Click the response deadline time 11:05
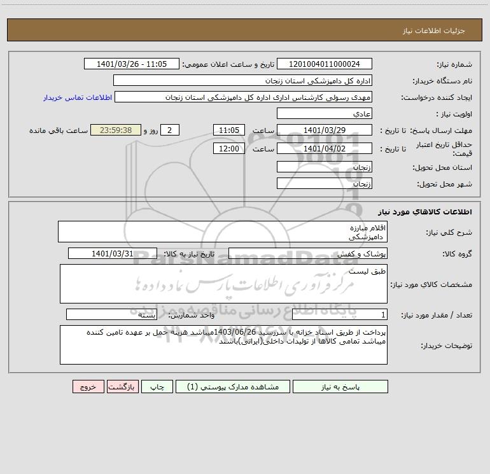 (229, 130)
